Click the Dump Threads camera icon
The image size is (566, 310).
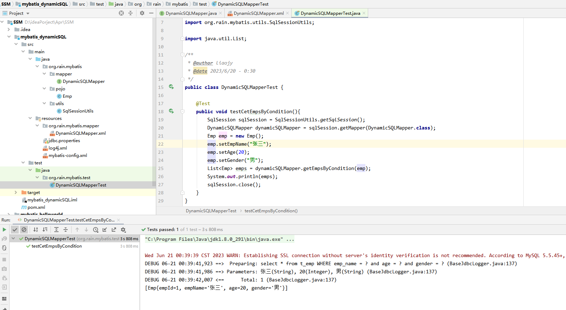(x=4, y=269)
